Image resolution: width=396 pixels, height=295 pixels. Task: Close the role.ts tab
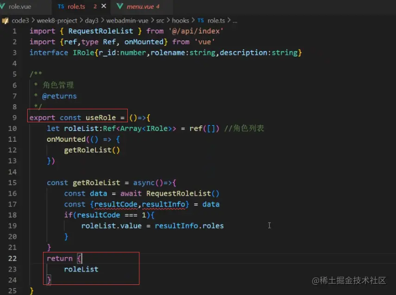click(104, 6)
